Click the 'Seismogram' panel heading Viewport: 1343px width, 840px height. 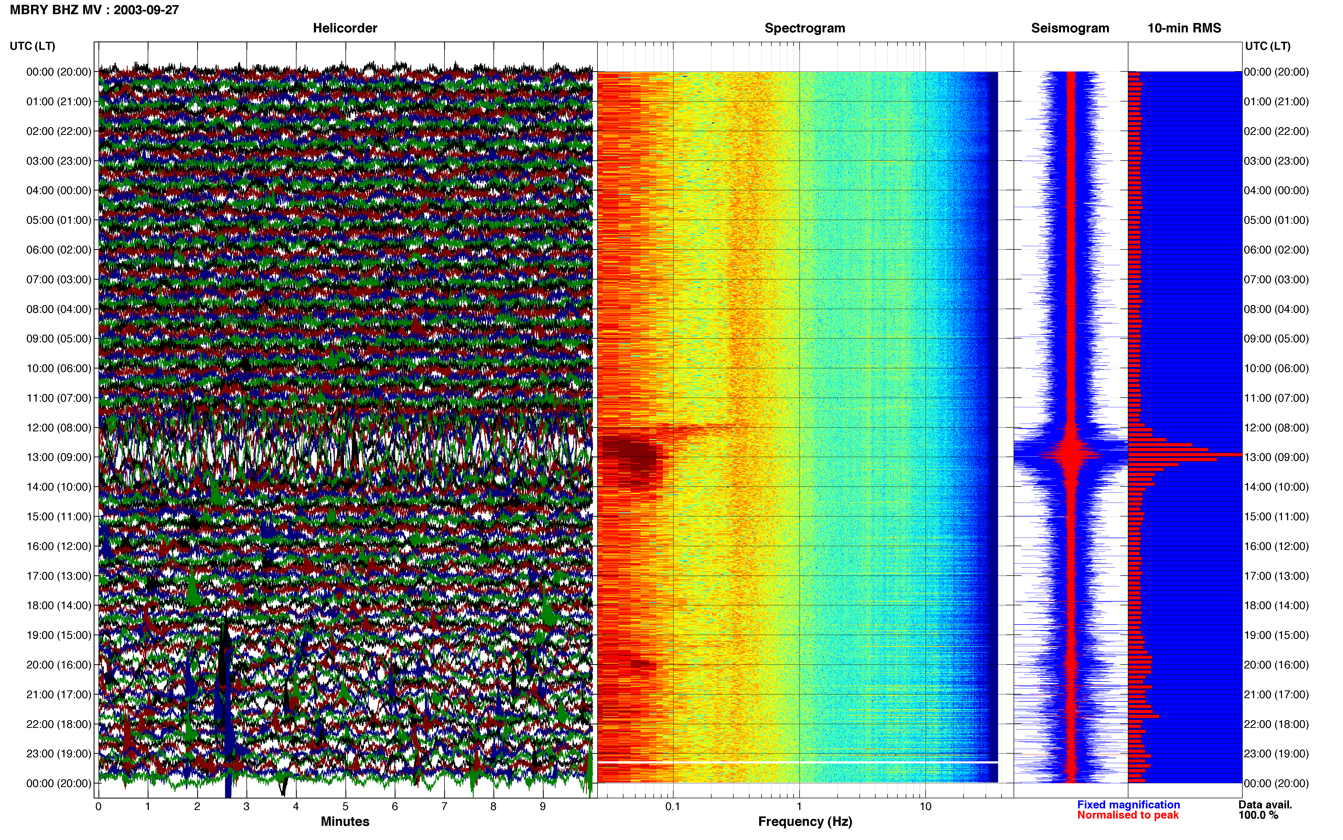(1070, 28)
